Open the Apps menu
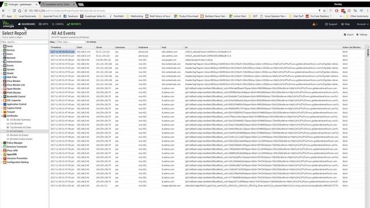This screenshot has height=208, width=370. [43, 24]
